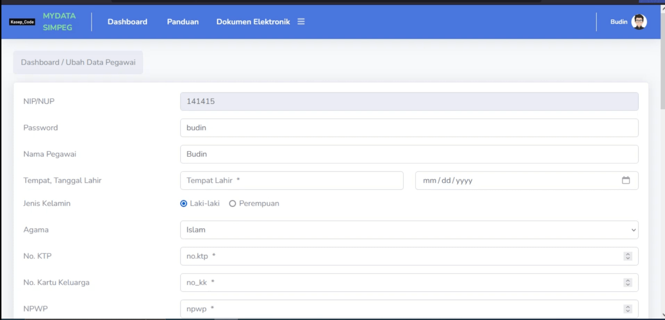Click the Jenis Kelamin label

click(x=47, y=203)
